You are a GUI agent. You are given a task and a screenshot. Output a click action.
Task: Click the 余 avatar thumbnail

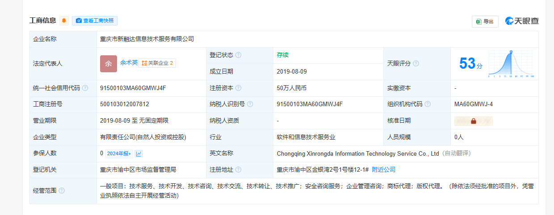pos(109,64)
